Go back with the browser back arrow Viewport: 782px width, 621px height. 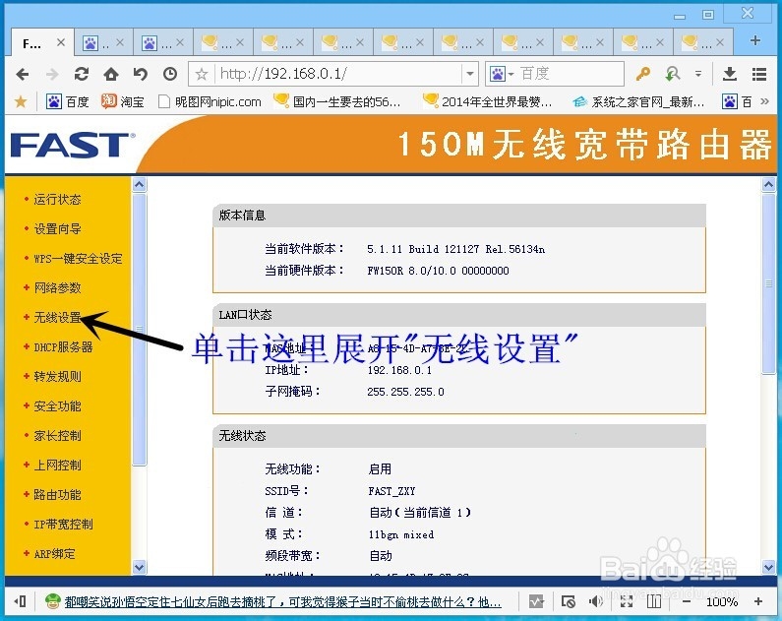pyautogui.click(x=23, y=75)
